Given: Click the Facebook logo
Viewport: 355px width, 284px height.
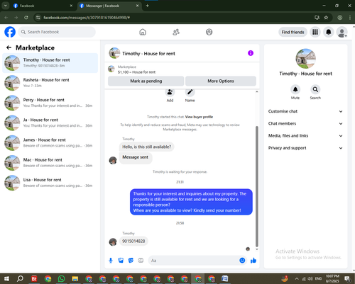Looking at the screenshot, I should pyautogui.click(x=10, y=32).
